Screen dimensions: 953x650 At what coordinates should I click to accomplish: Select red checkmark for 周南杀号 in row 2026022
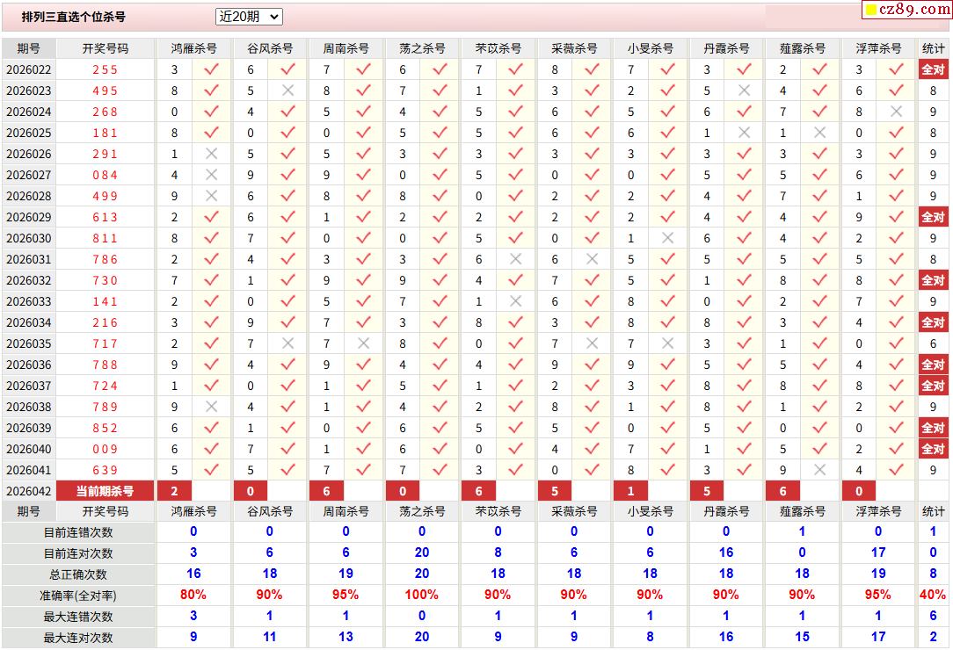pos(363,69)
